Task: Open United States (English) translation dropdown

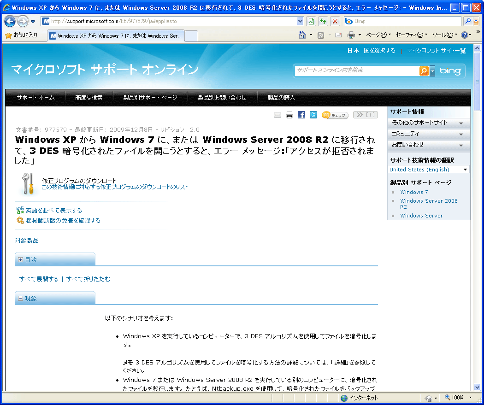Action: click(428, 170)
